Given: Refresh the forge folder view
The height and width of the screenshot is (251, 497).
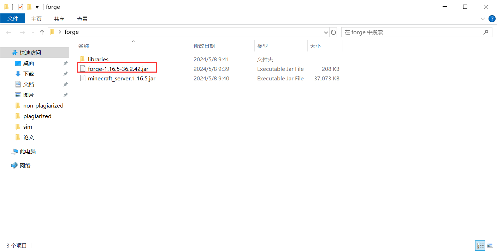Looking at the screenshot, I should [333, 32].
